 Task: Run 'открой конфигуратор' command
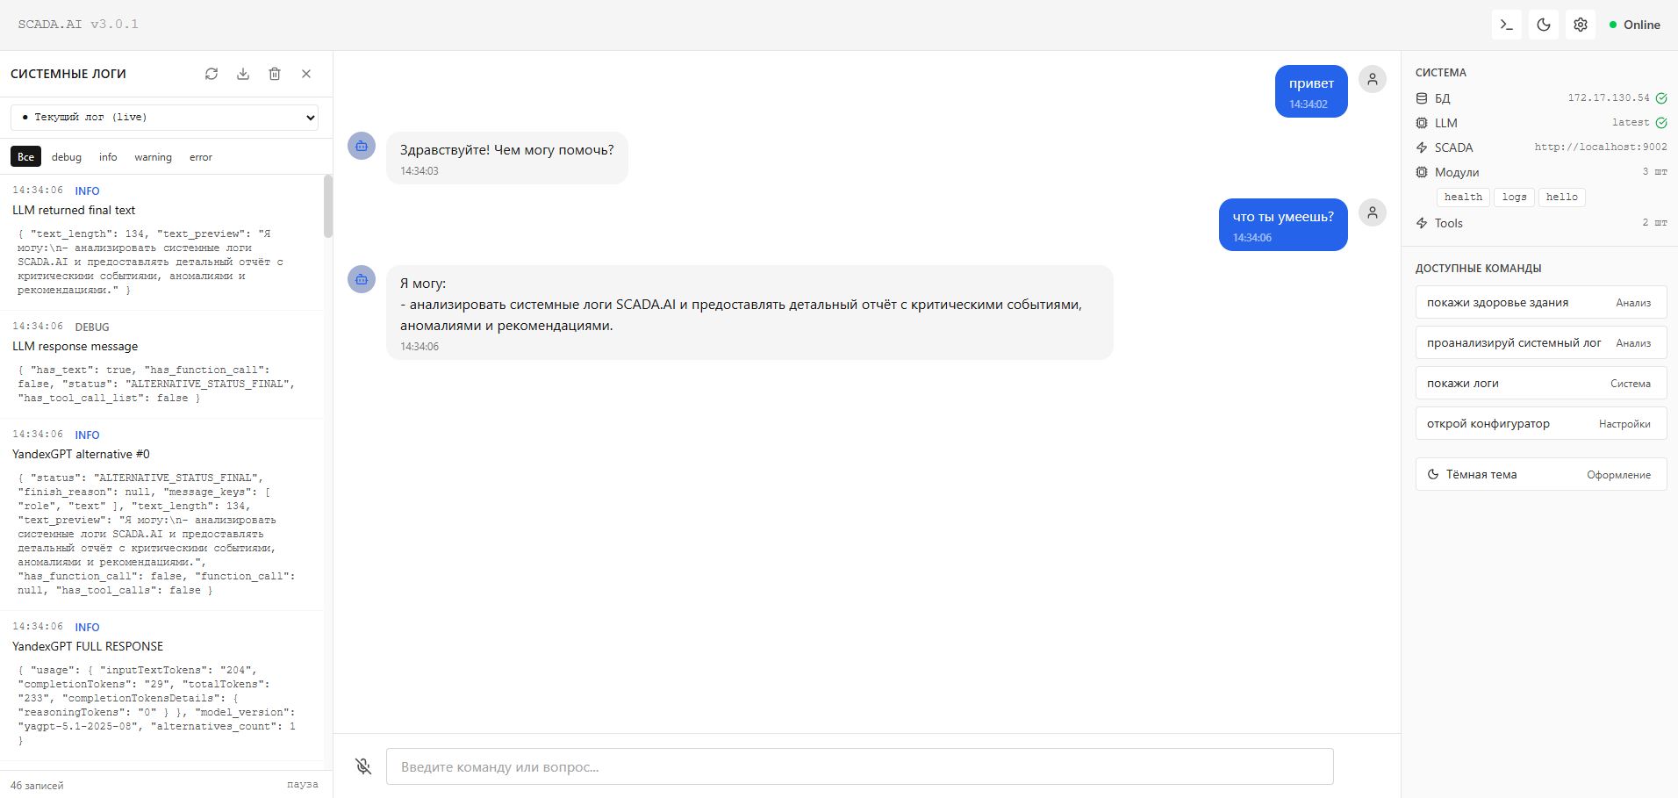pyautogui.click(x=1540, y=423)
